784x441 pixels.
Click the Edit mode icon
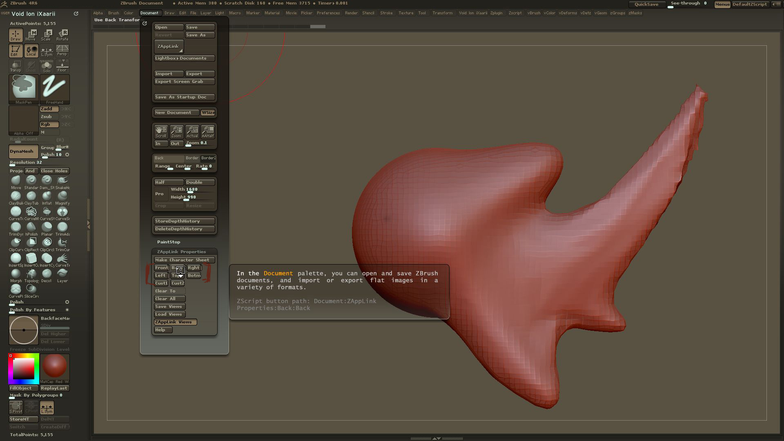(x=16, y=51)
